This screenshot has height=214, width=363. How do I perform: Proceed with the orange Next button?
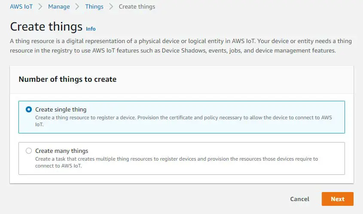(x=337, y=199)
